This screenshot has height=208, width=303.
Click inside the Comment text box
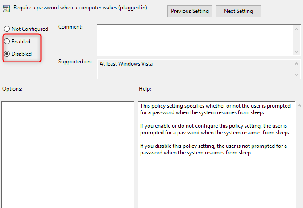tap(195, 40)
